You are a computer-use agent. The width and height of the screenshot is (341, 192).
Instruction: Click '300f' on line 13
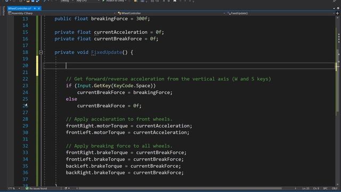[142, 19]
